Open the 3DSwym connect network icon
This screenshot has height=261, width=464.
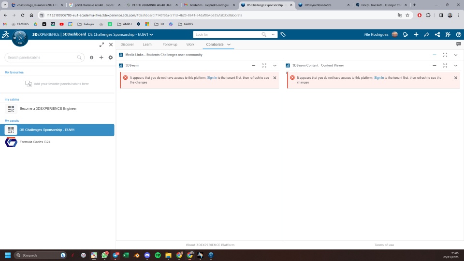pyautogui.click(x=437, y=35)
